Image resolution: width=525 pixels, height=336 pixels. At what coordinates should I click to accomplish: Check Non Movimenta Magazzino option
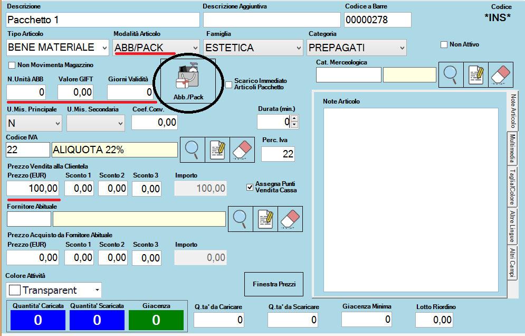(12, 66)
